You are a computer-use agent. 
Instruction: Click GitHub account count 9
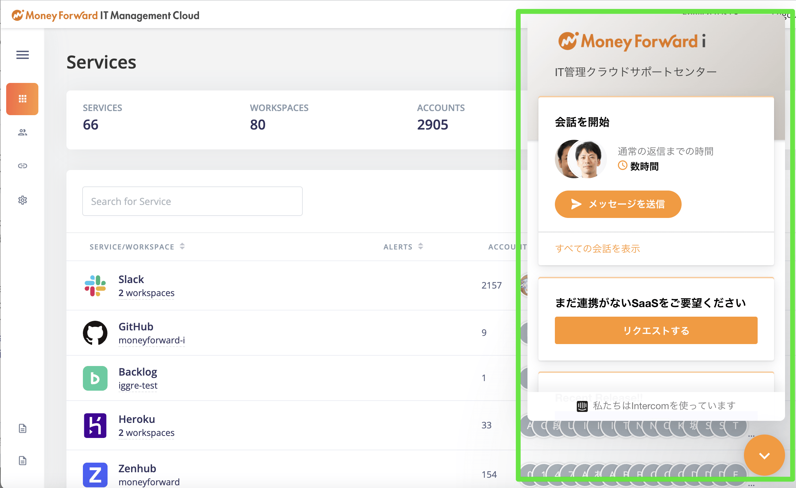coord(484,333)
